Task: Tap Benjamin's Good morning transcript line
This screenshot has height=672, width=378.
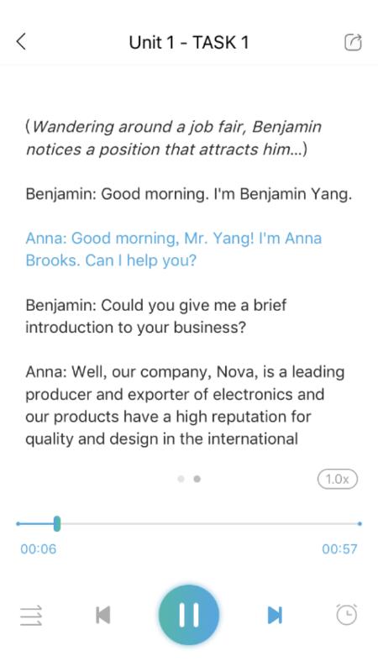Action: pos(188,194)
